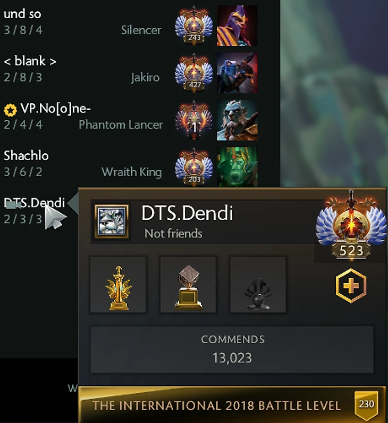
Task: Click the large rank 523 medal in popup
Action: pos(351,225)
